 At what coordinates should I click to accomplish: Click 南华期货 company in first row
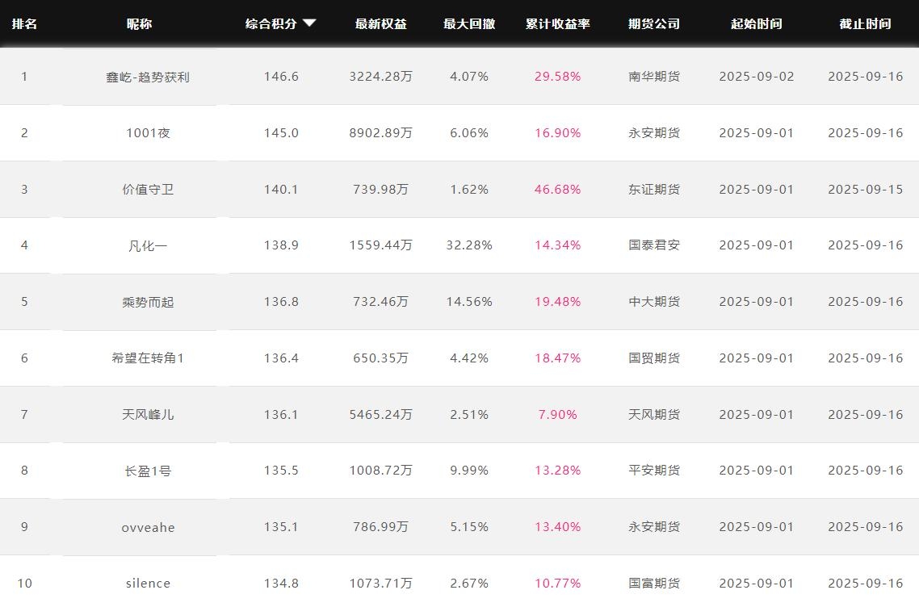tap(653, 77)
